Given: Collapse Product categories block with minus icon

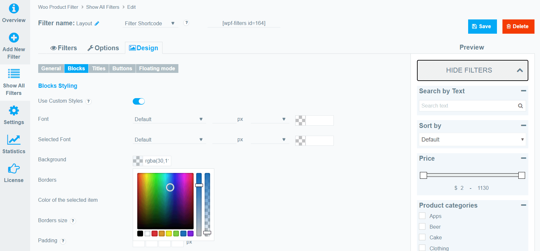Looking at the screenshot, I should [x=523, y=205].
